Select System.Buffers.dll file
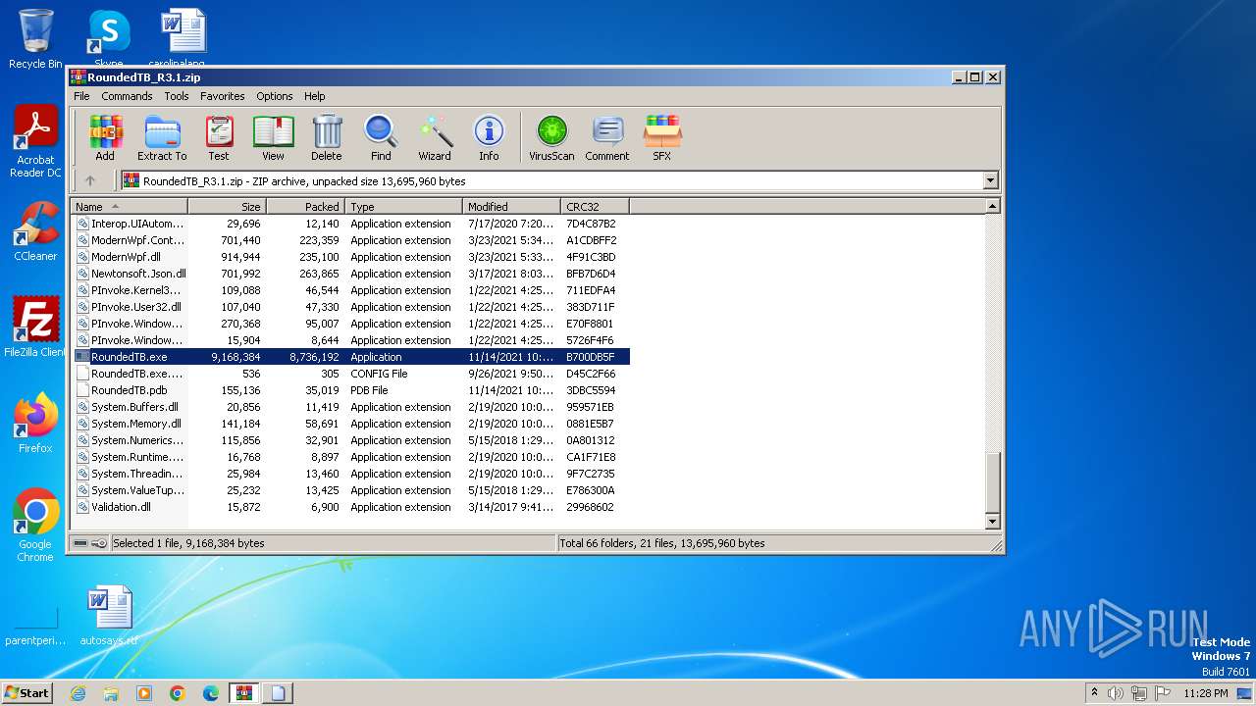The image size is (1256, 706). [351, 407]
